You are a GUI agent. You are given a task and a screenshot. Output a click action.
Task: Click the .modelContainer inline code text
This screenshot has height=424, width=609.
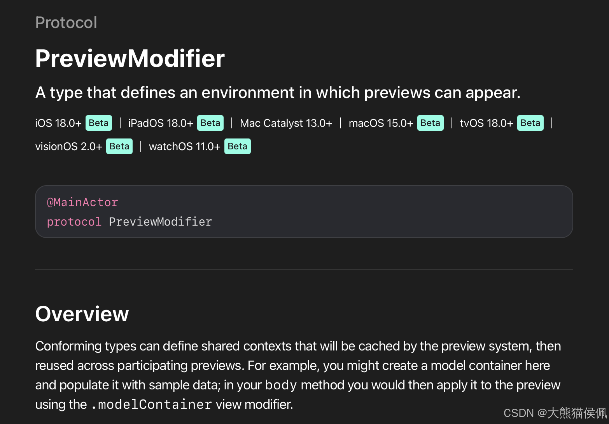tap(151, 405)
